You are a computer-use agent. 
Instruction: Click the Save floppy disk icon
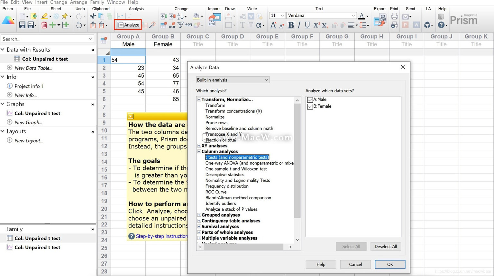point(22,25)
